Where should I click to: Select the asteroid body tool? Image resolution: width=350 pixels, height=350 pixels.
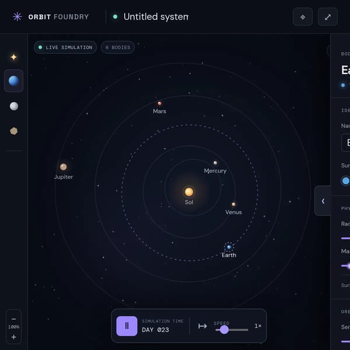tap(13, 131)
